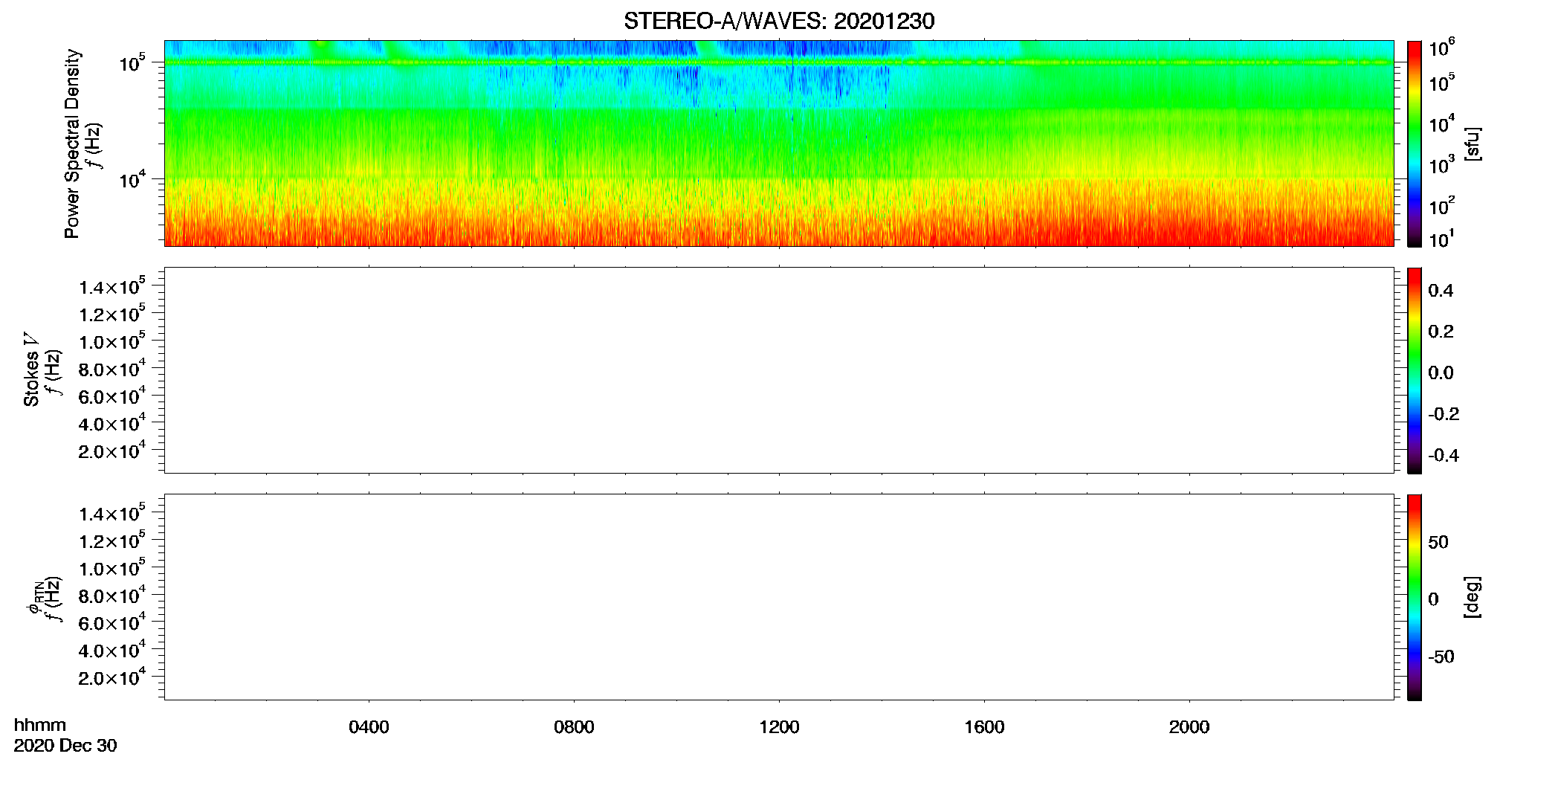The image size is (1558, 803).
Task: Click the 10^6 color bar tick label
Action: click(1442, 48)
